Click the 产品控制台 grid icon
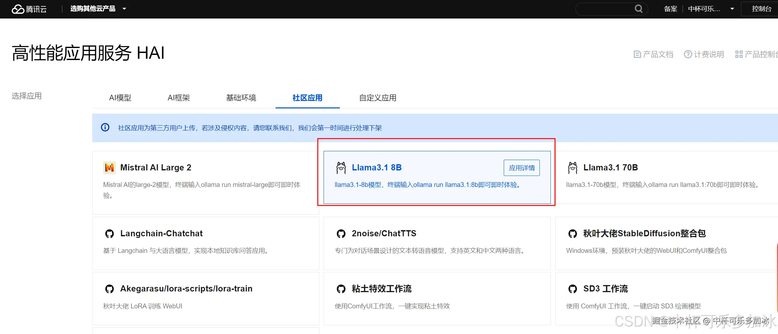Screen dimensions: 778x334 click(739, 54)
